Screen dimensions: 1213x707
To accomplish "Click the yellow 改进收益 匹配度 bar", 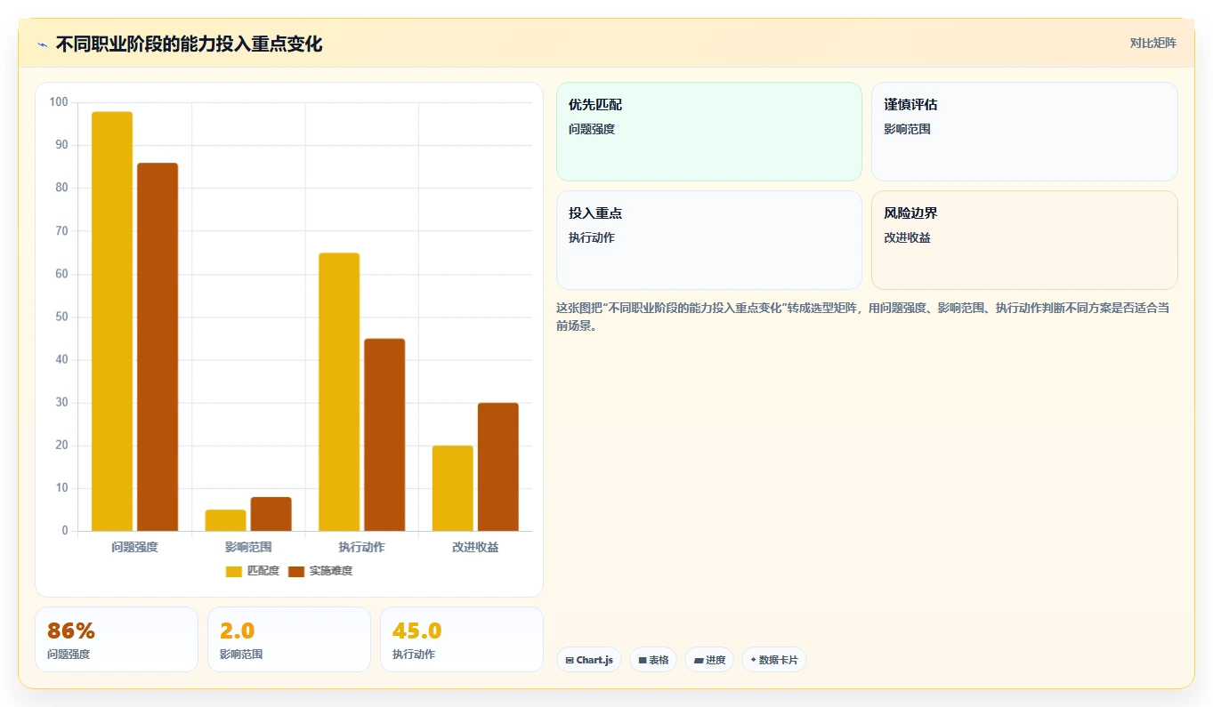I will (x=453, y=489).
